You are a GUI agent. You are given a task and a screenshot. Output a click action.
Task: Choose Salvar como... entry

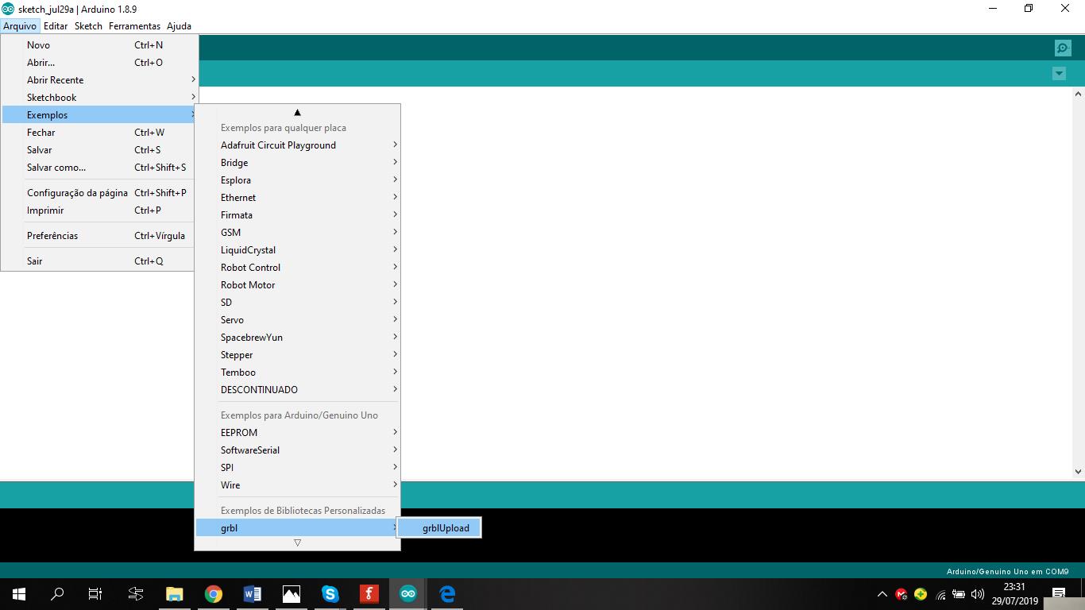coord(99,168)
